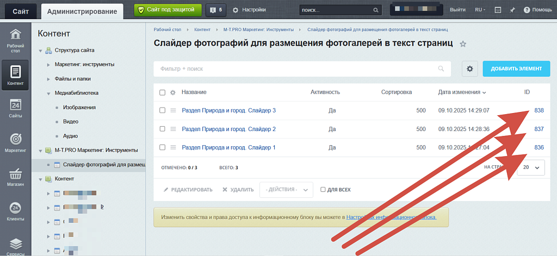Open the Клиенты sidebar section
Image resolution: width=557 pixels, height=256 pixels.
coord(15,212)
